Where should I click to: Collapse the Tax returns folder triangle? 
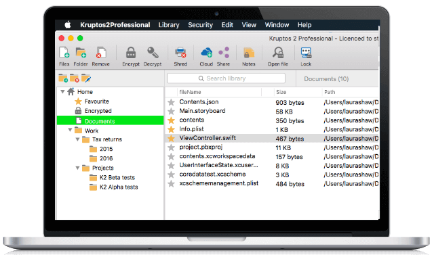point(77,139)
